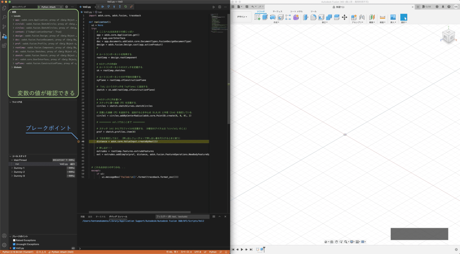Select the Extrude tool in Fusion 360 toolbar
This screenshot has height=254, width=460.
[x=264, y=17]
